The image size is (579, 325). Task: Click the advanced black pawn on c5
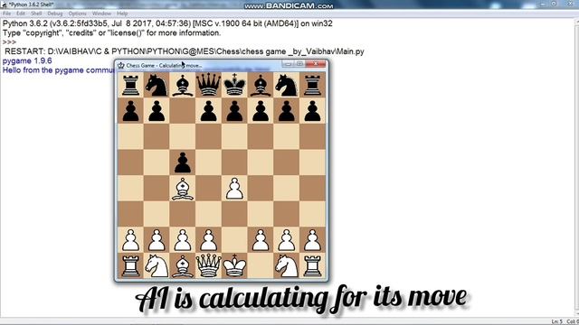point(183,162)
